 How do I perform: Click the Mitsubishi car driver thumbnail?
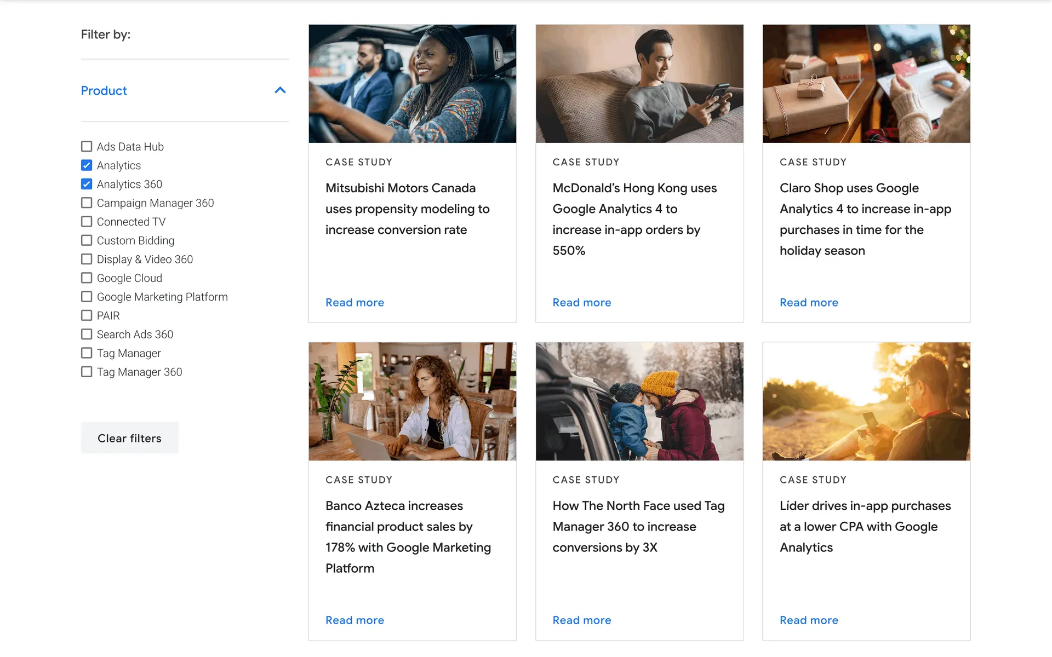point(412,84)
